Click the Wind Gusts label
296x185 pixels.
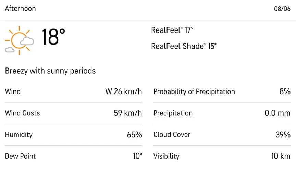(23, 113)
